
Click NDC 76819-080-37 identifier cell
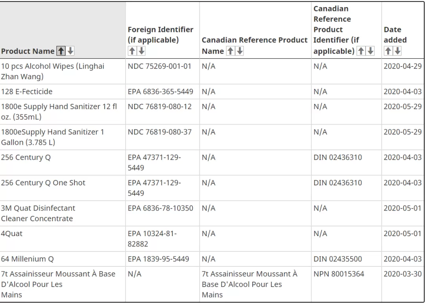163,137
